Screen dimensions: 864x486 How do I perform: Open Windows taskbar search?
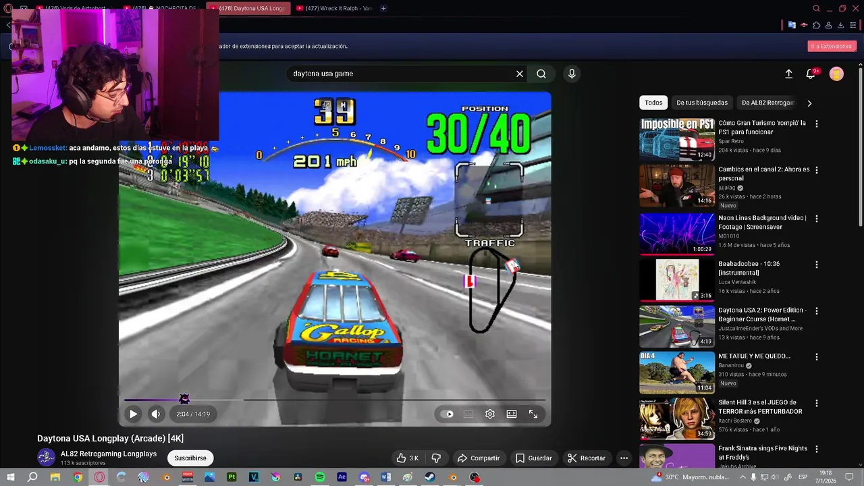click(32, 477)
